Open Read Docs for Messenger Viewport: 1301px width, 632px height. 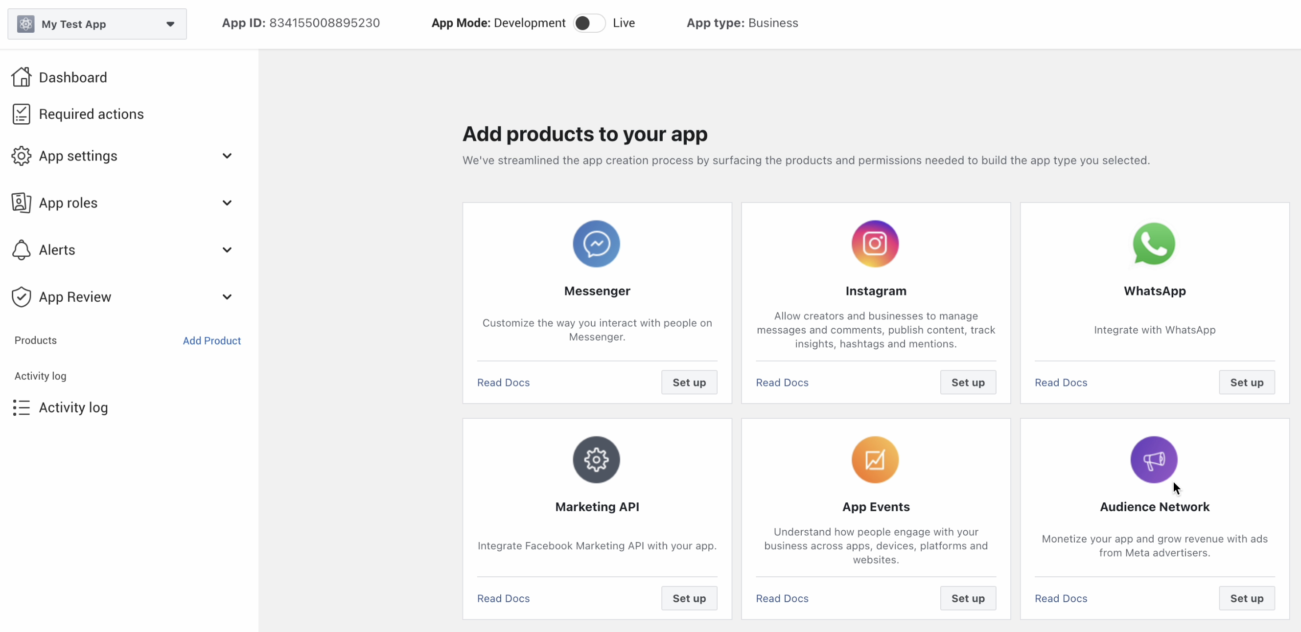504,383
